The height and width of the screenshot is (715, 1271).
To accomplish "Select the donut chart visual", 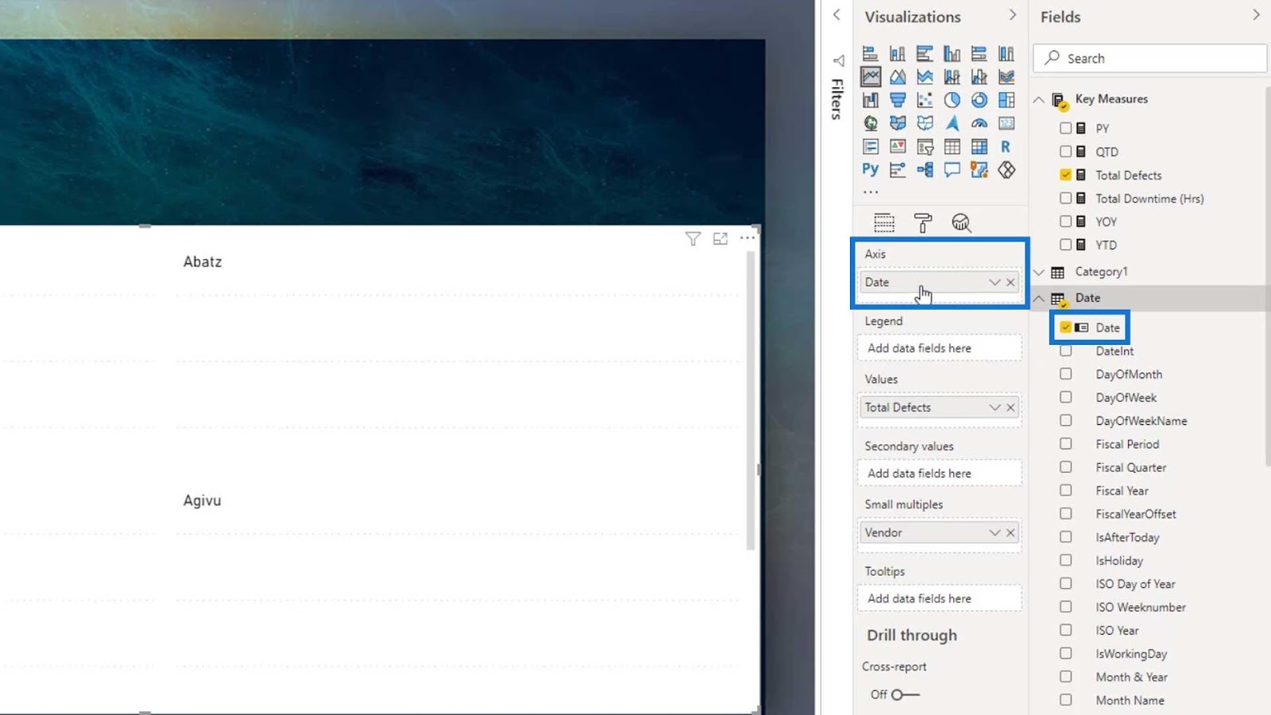I will tap(979, 100).
